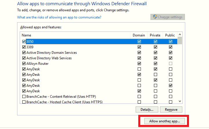Select the AllJoyn Router row

[38, 64]
